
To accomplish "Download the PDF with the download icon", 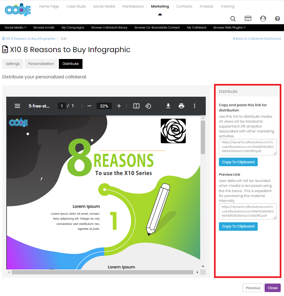I will point(168,106).
